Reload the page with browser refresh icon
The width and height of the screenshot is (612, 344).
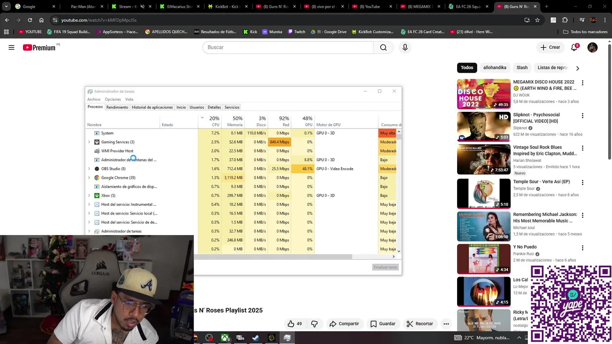coord(30,20)
